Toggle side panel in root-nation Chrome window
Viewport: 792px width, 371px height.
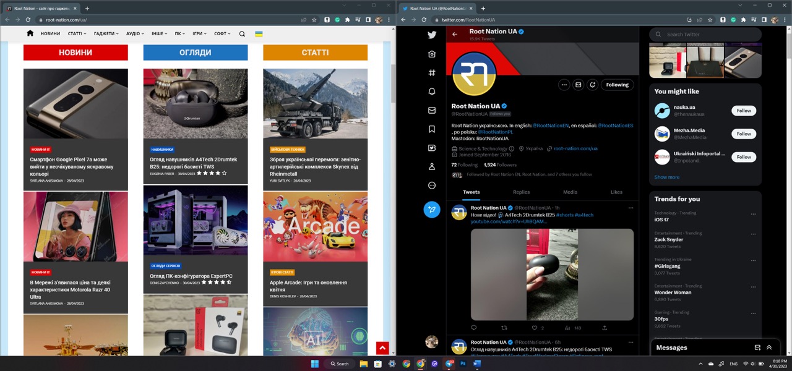[x=368, y=20]
